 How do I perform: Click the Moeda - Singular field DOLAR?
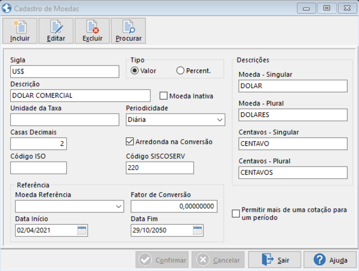293,86
